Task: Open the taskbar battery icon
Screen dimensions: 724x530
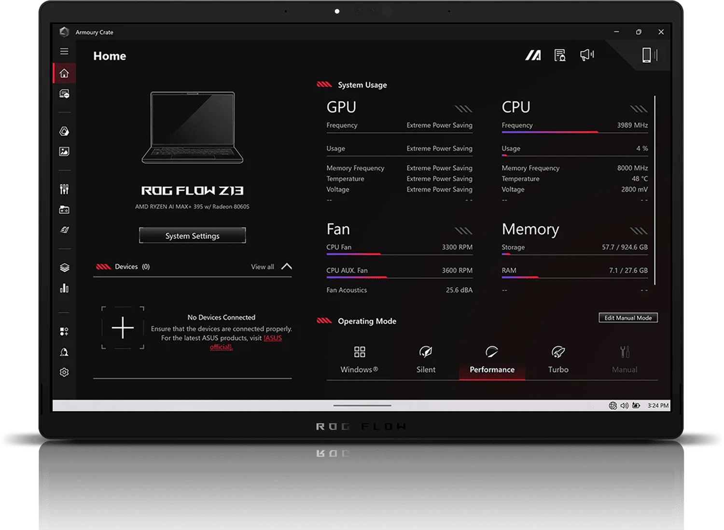Action: click(637, 405)
